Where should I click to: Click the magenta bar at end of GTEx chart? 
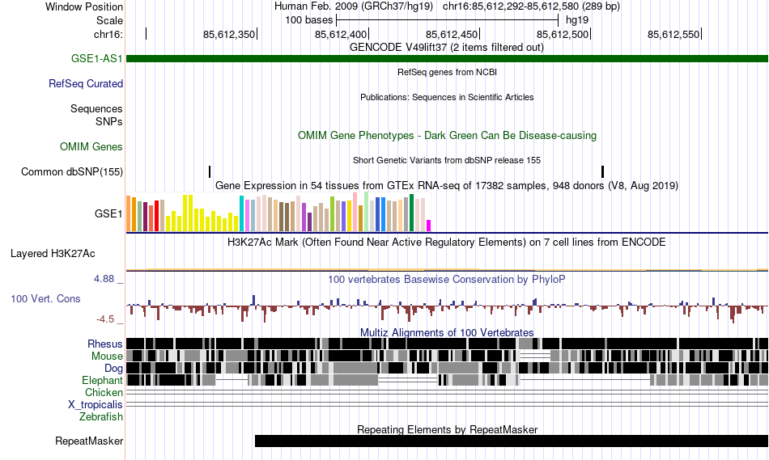click(429, 226)
